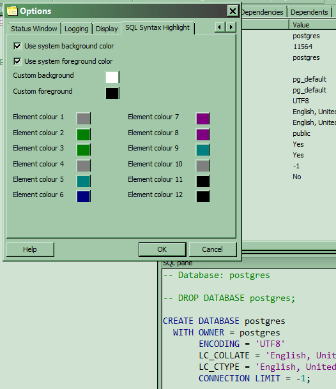
Task: Select the 11564 value cell
Action: [303, 47]
